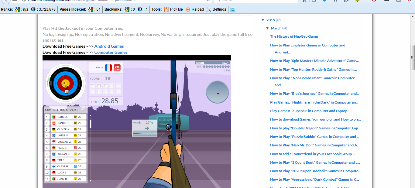The width and height of the screenshot is (415, 188).
Task: Open the March archive link
Action: [x=276, y=28]
